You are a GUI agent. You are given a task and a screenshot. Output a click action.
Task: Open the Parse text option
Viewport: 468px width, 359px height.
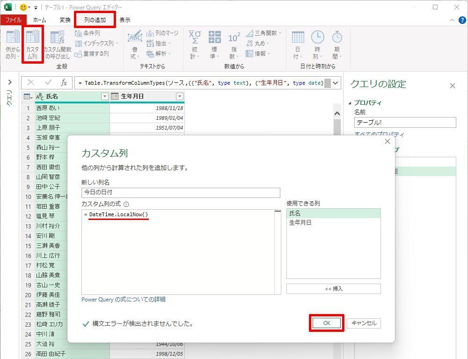tap(159, 54)
